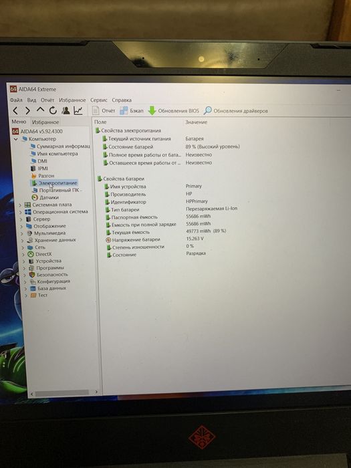
Task: Select the Программы tree item
Action: tap(46, 268)
